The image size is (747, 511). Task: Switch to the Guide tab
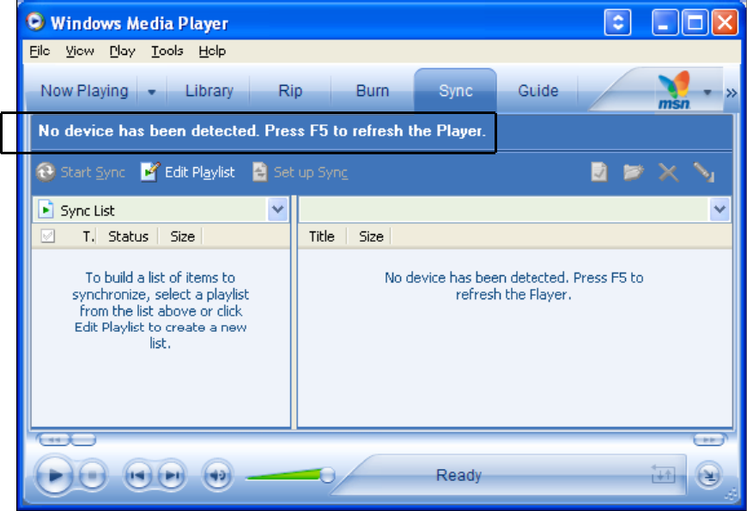coord(537,90)
